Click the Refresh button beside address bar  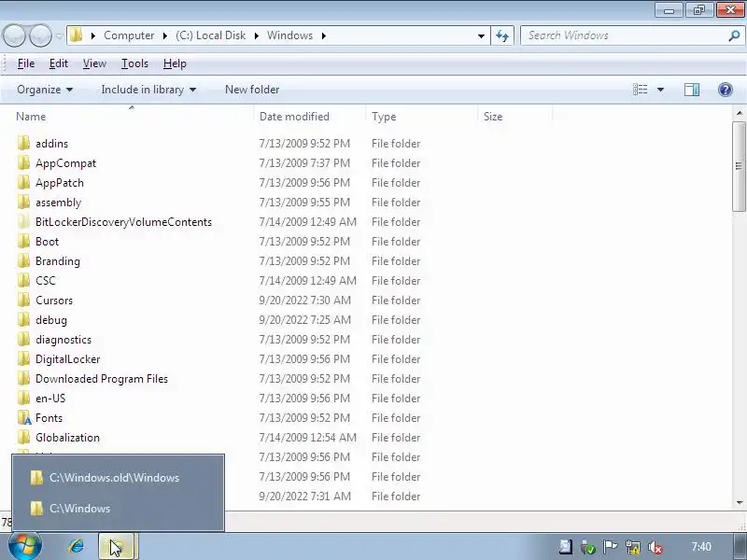coord(502,35)
